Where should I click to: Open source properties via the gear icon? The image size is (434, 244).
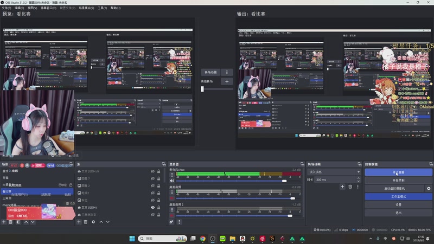point(93,222)
